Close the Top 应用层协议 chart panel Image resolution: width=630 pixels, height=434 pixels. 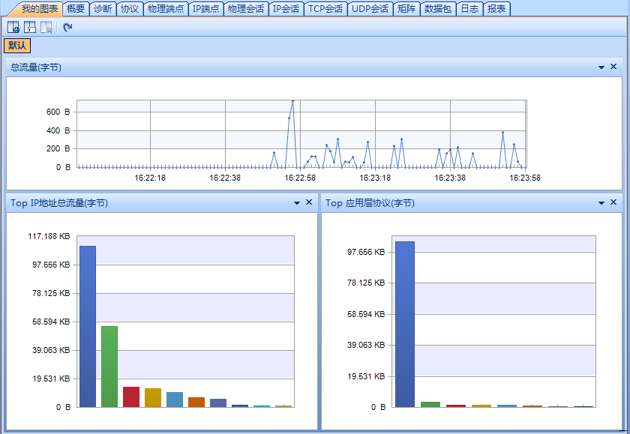[613, 202]
